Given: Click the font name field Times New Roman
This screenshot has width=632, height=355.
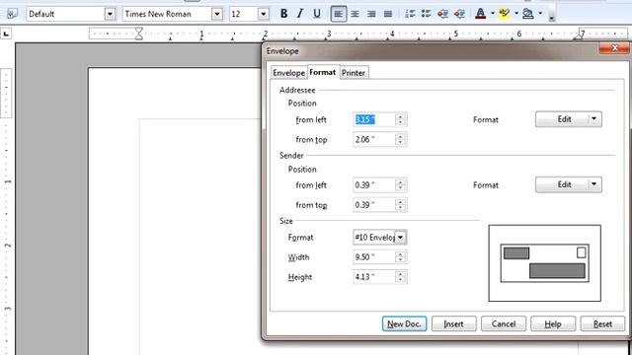Looking at the screenshot, I should click(x=167, y=14).
